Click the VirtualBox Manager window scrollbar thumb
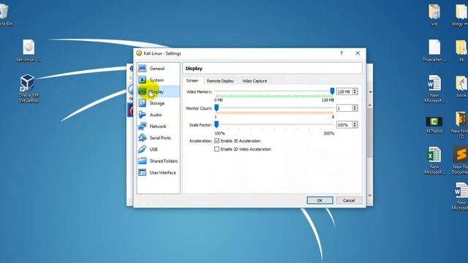This screenshot has height=263, width=468. (x=370, y=133)
